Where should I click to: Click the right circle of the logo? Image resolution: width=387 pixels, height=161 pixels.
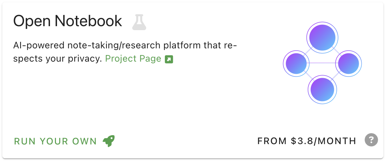coord(348,63)
